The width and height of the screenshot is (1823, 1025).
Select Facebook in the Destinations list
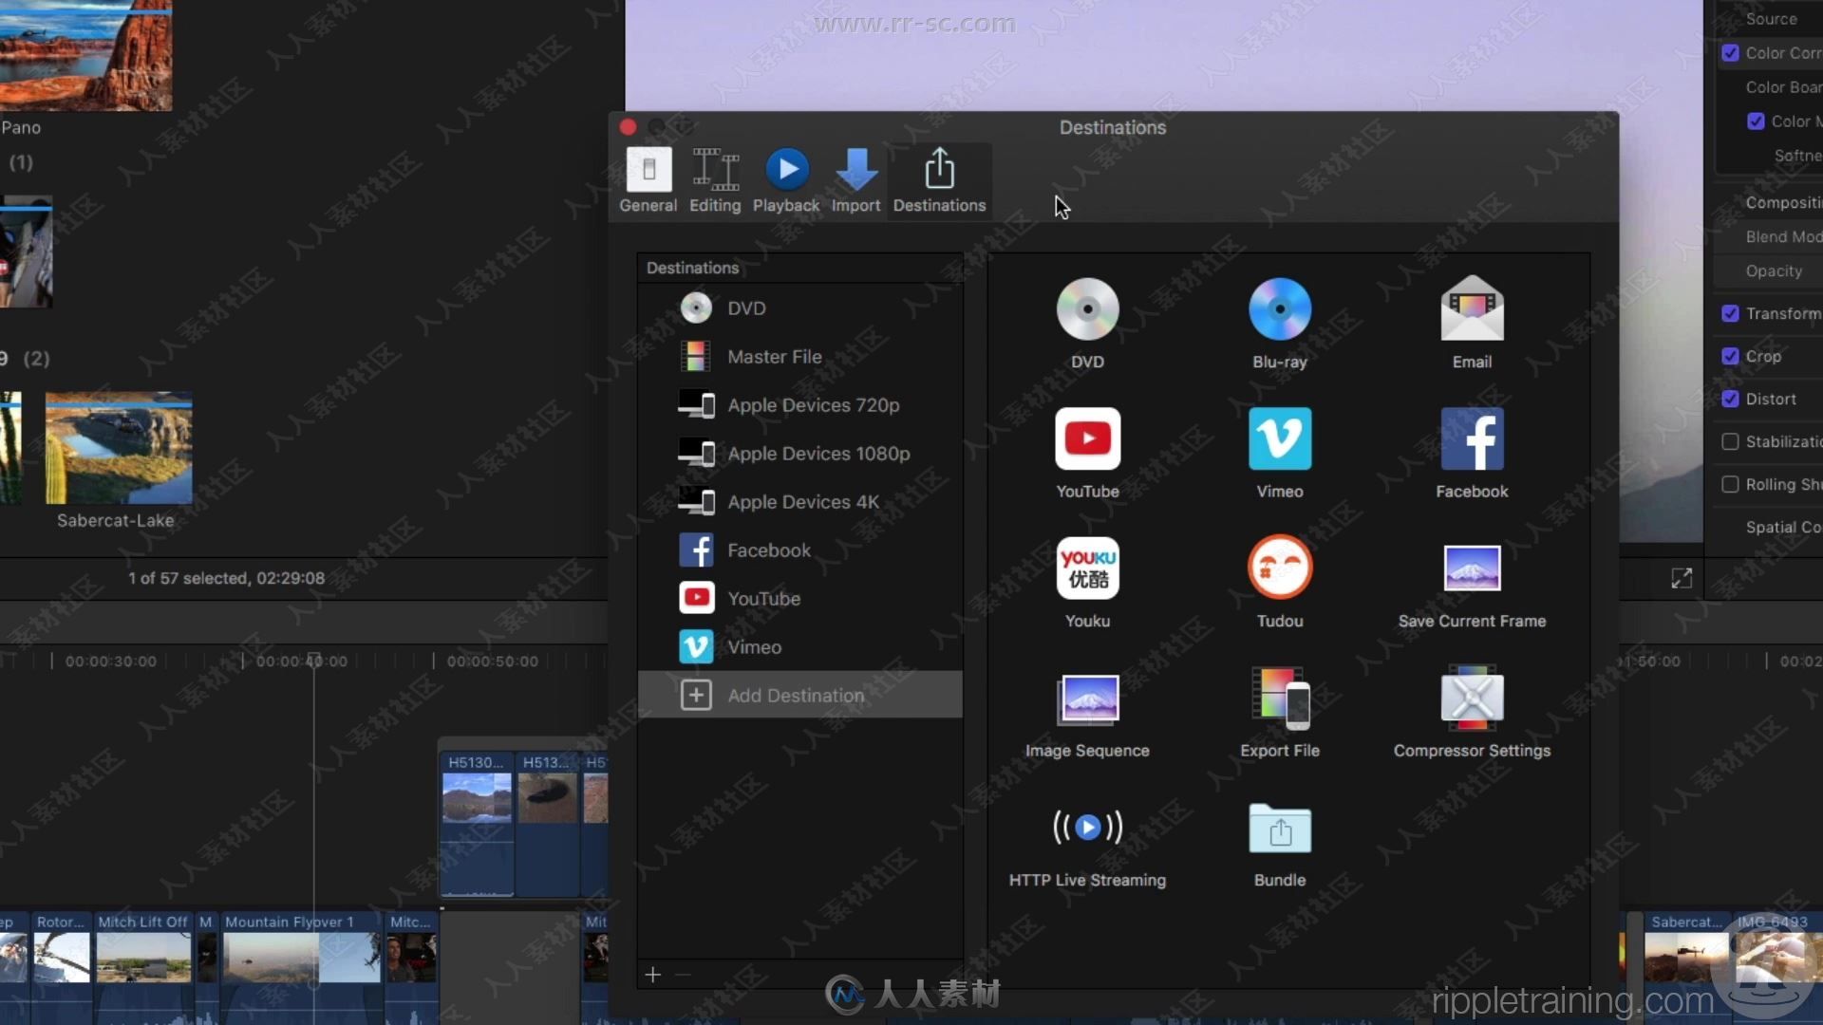tap(800, 550)
